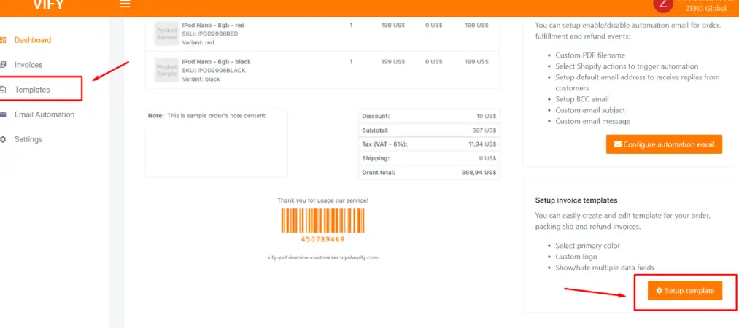Click the IPod Nano red product thumbnail
The height and width of the screenshot is (328, 739).
pos(167,34)
